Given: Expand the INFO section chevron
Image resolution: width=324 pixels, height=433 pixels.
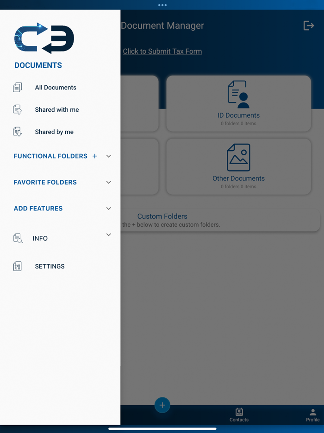Looking at the screenshot, I should (109, 235).
